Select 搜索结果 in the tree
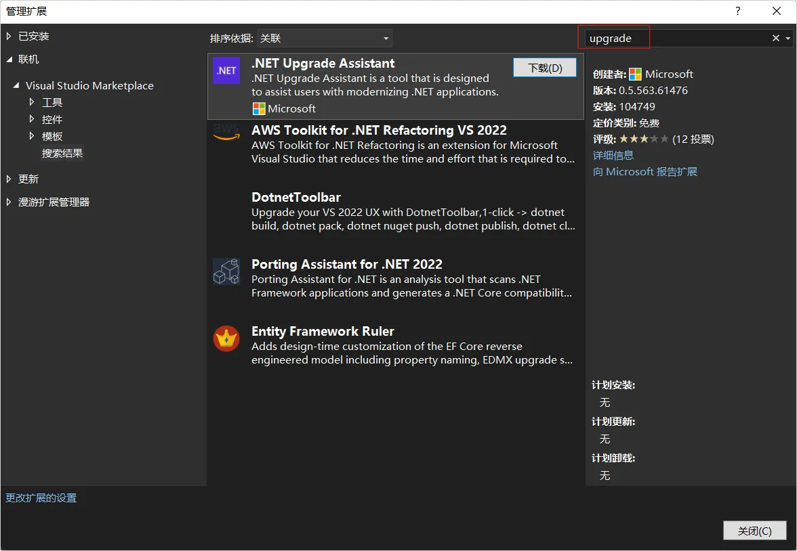This screenshot has height=551, width=797. click(62, 154)
